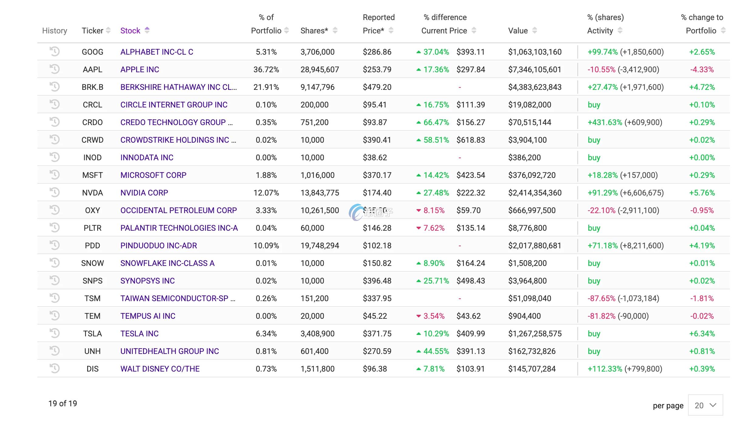Sort by Shares column arrows
The height and width of the screenshot is (425, 743).
(x=335, y=30)
